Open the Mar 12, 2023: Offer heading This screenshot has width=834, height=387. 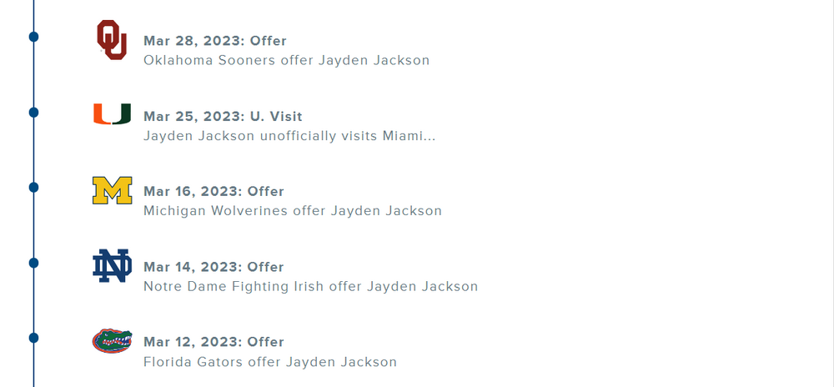[214, 342]
